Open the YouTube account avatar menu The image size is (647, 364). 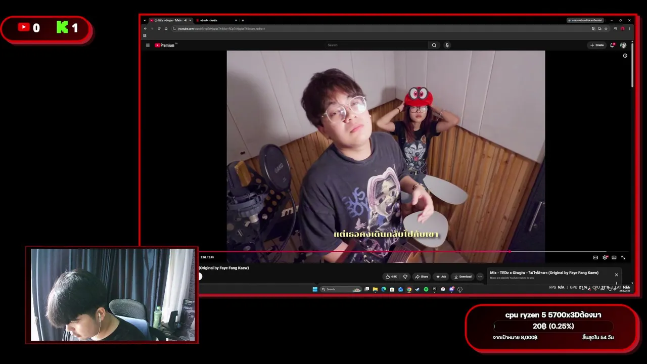click(x=623, y=45)
